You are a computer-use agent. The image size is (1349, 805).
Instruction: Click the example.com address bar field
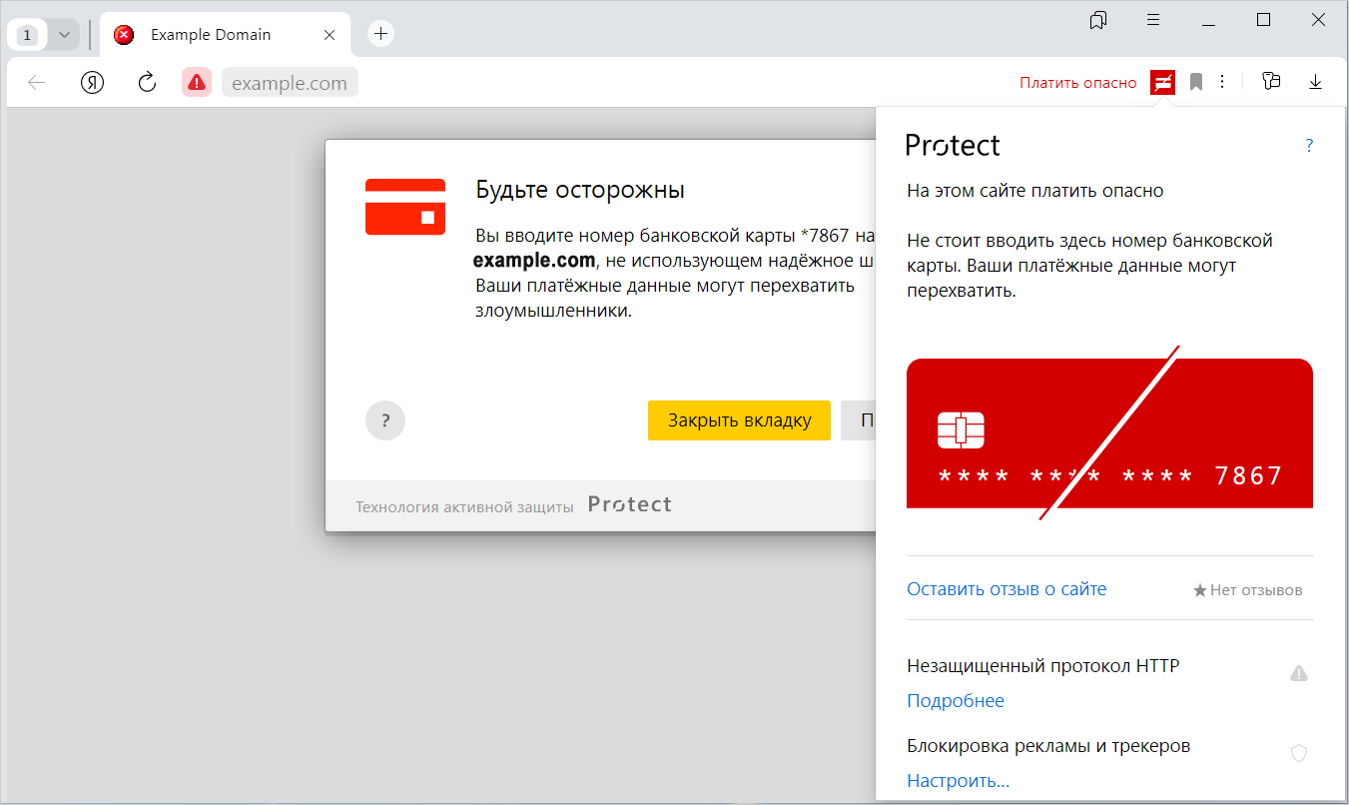pyautogui.click(x=290, y=83)
